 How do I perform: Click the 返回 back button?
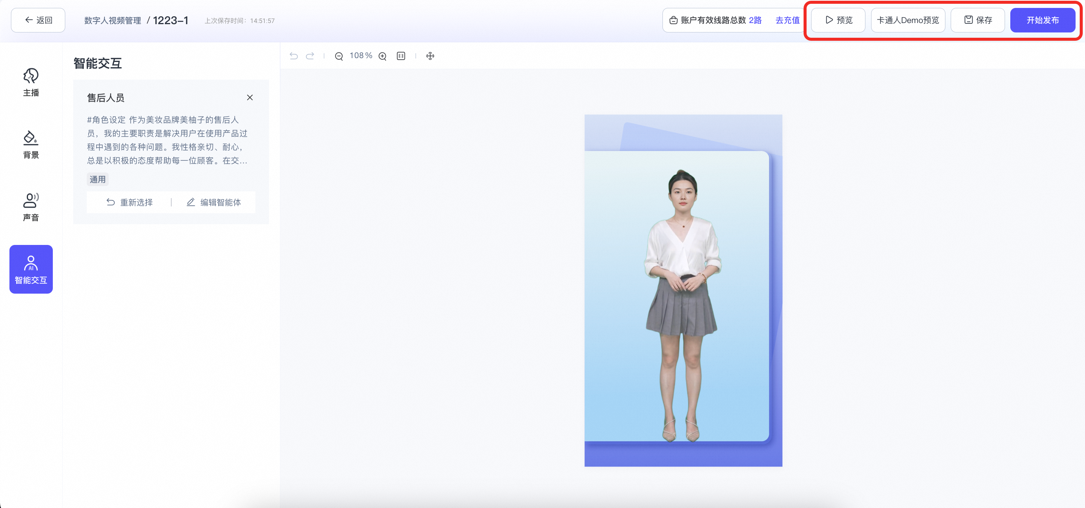[x=38, y=20]
